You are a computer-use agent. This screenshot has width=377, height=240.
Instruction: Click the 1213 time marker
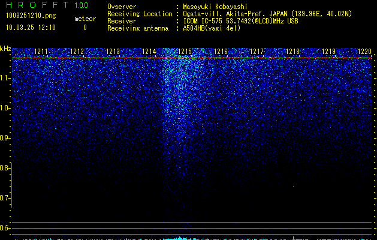(113, 52)
